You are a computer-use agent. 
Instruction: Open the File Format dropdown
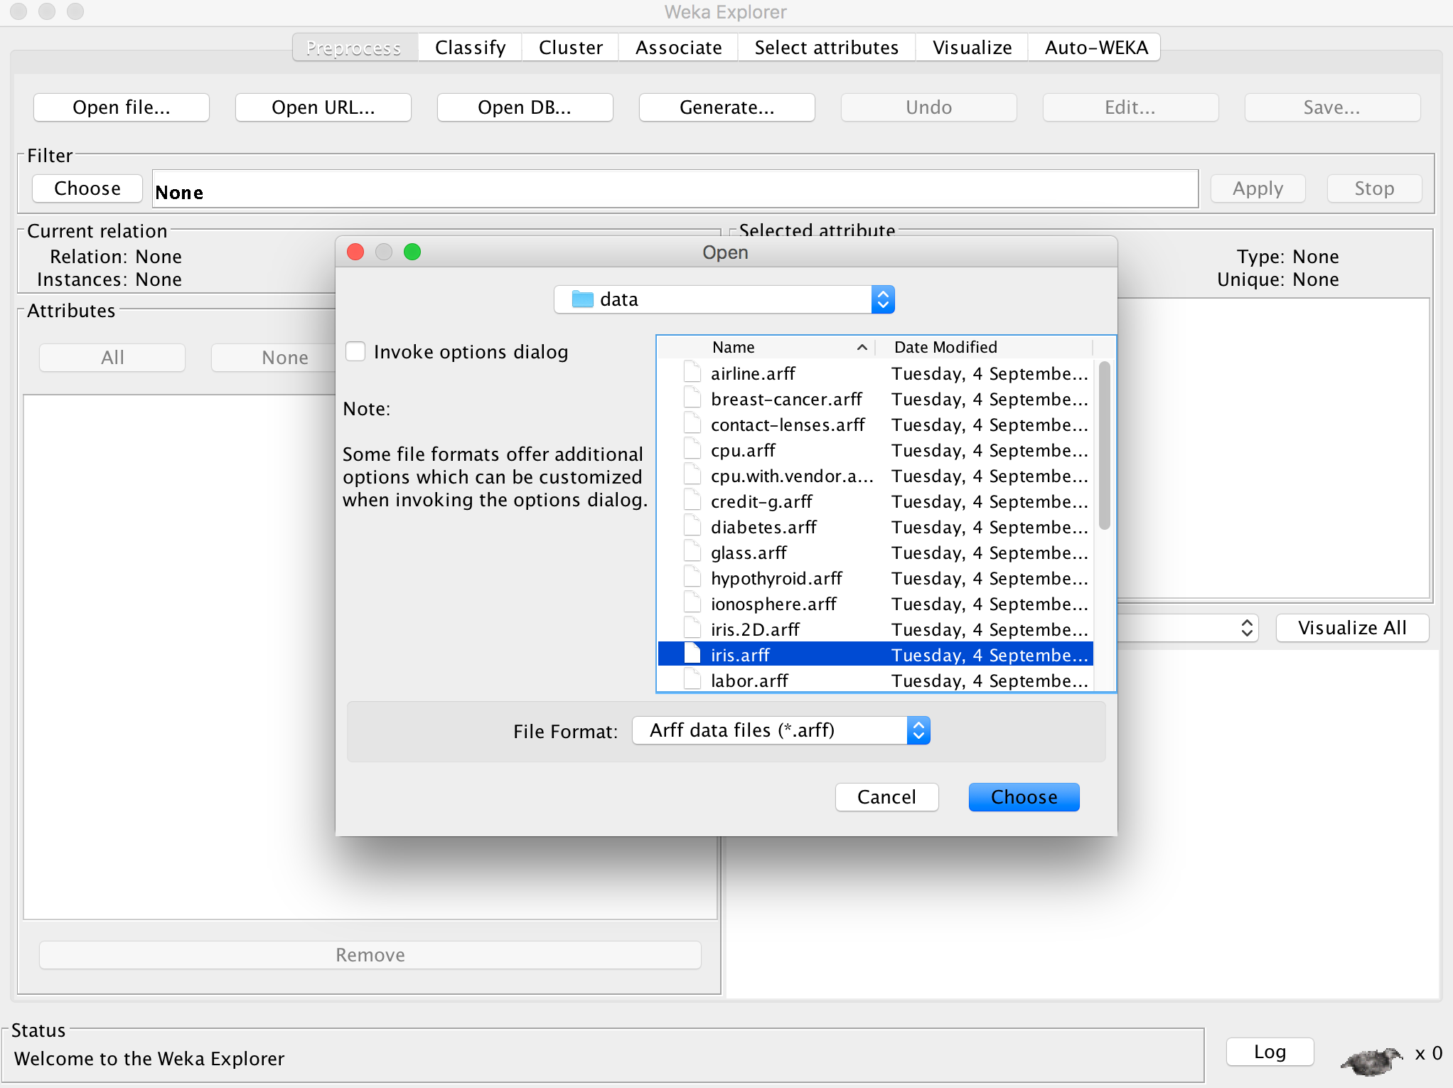pyautogui.click(x=918, y=730)
